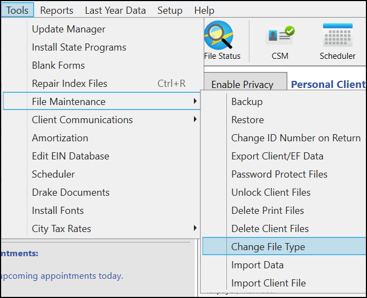Select Install Fonts
The height and width of the screenshot is (298, 367).
(102, 211)
